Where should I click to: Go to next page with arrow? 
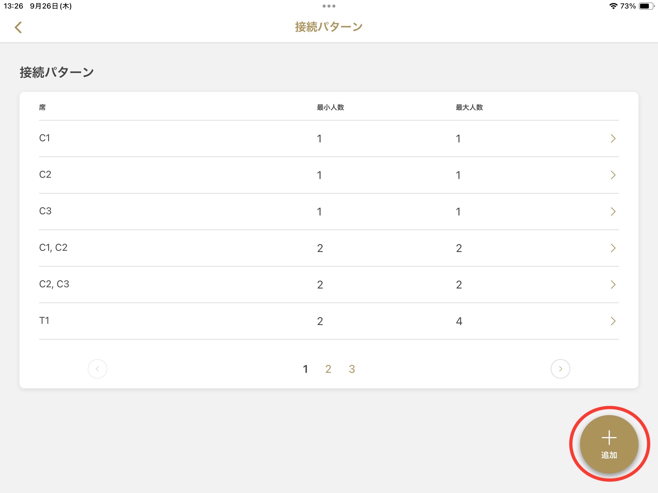(560, 369)
